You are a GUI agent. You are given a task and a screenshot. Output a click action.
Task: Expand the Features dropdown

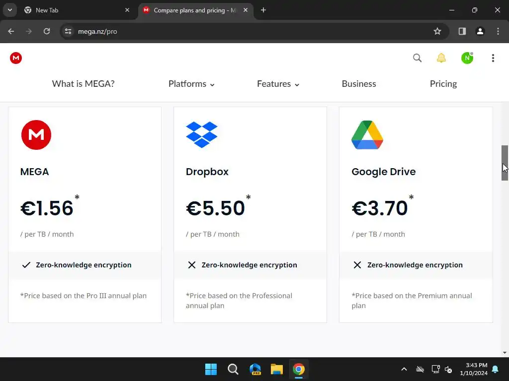278,84
